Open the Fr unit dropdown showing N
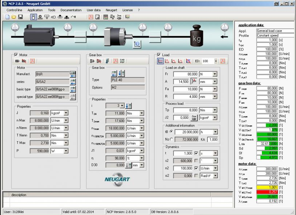 click(x=215, y=74)
